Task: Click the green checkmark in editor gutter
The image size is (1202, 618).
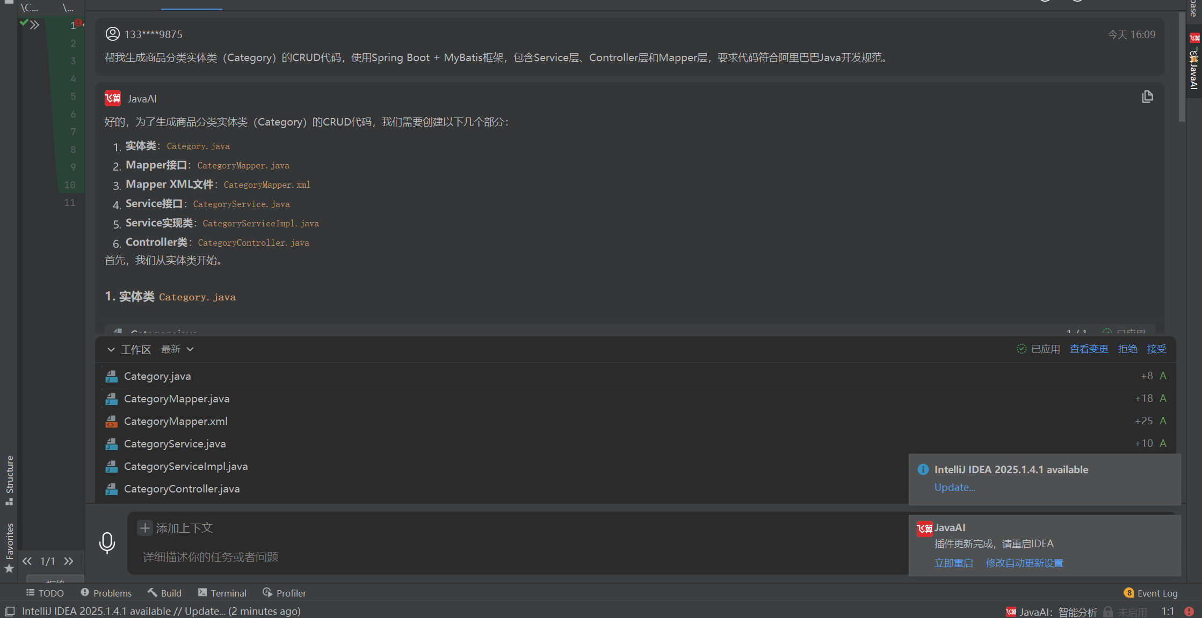Action: pos(24,23)
